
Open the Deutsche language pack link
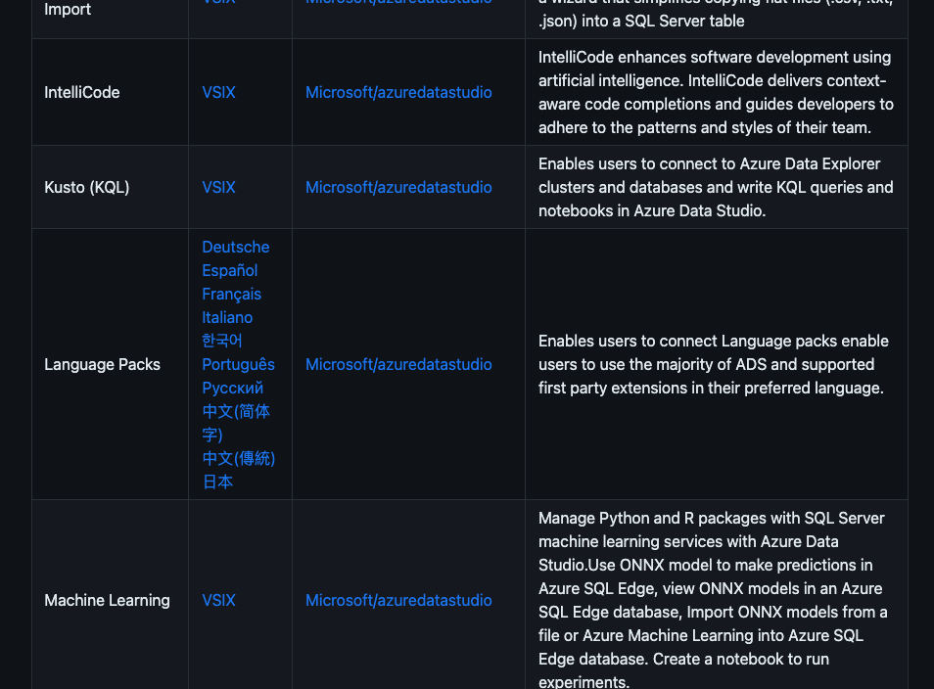(x=235, y=248)
